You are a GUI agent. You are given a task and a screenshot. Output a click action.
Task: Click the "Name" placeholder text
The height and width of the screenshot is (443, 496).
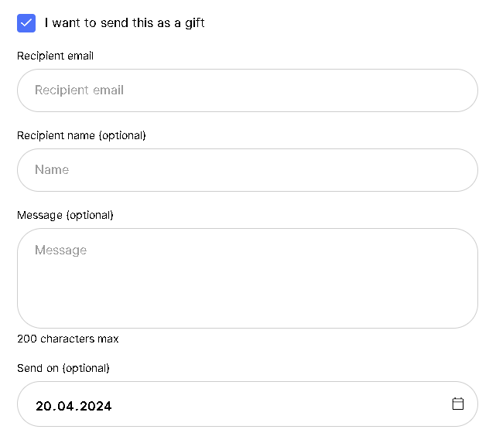[52, 170]
